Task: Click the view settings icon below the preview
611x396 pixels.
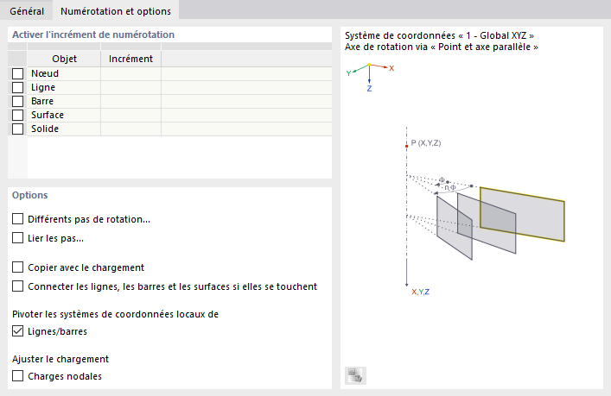Action: [x=355, y=374]
